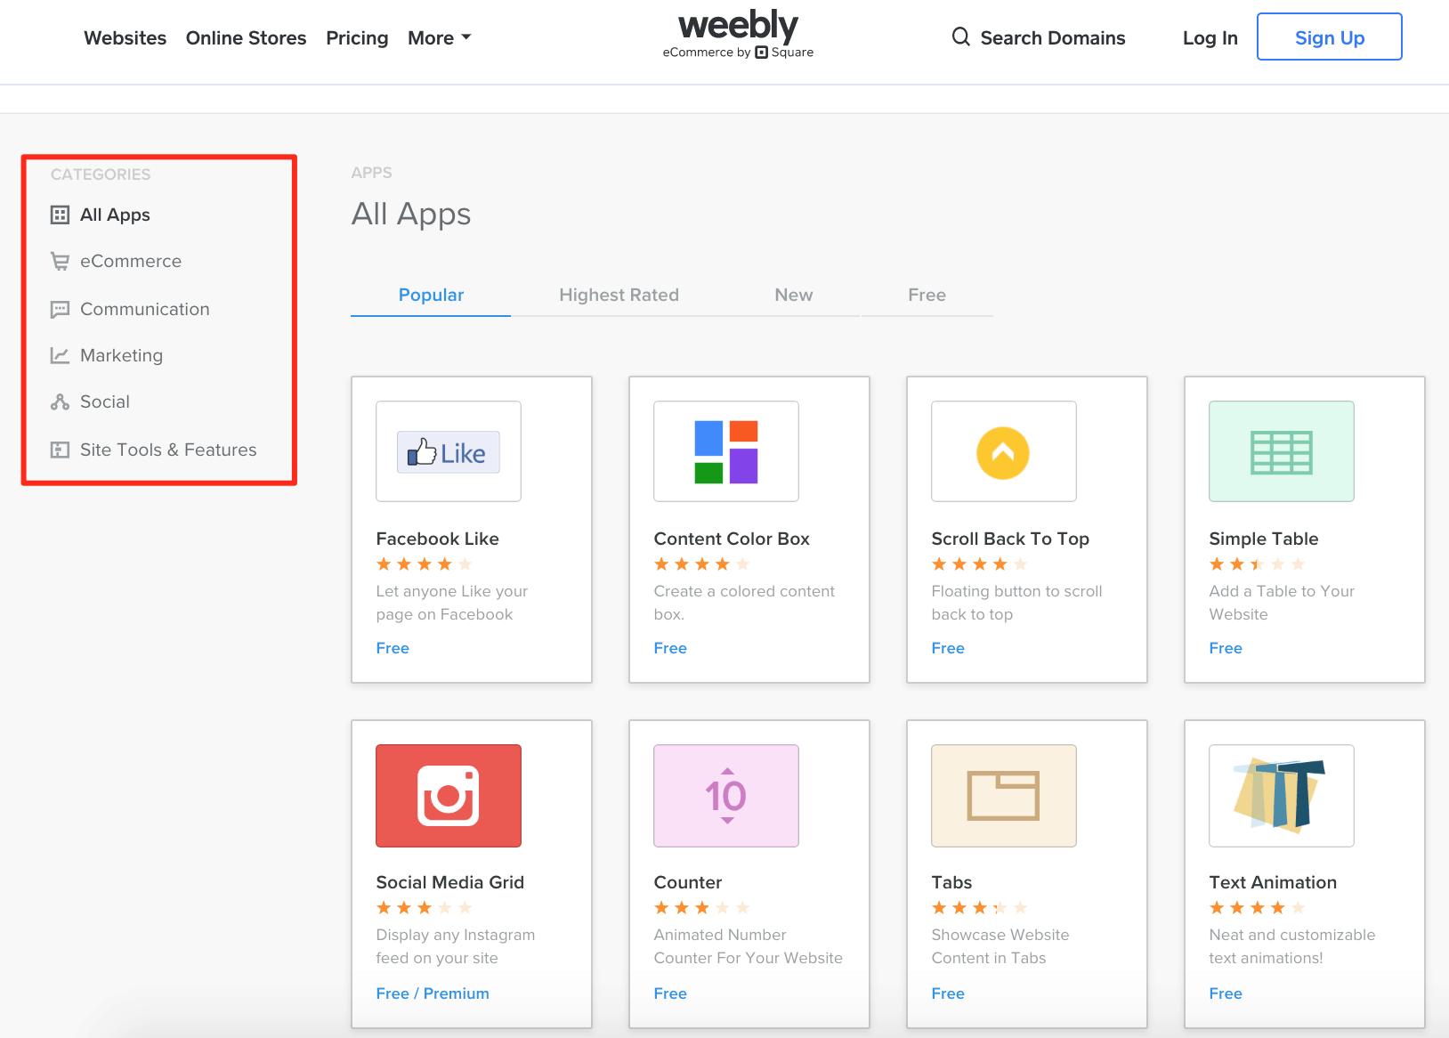Image resolution: width=1449 pixels, height=1038 pixels.
Task: Open the Facebook Like app thumbnail
Action: click(x=449, y=451)
